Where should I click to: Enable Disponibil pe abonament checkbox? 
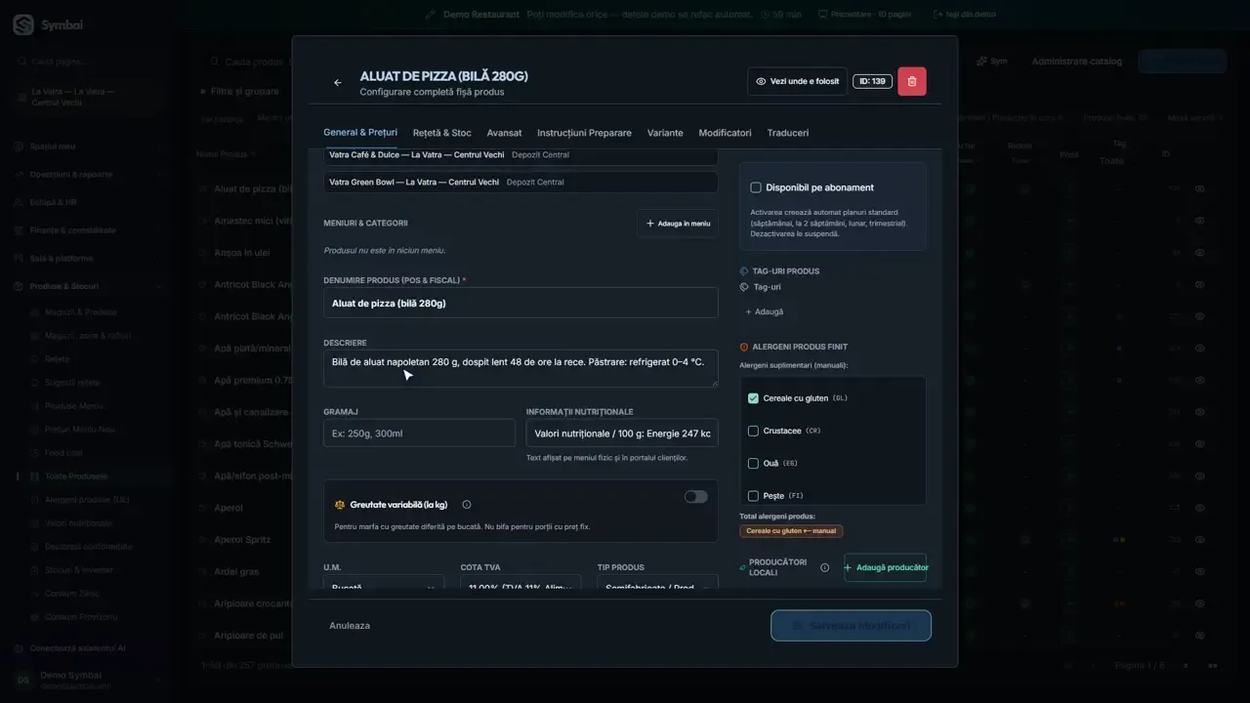coord(756,187)
